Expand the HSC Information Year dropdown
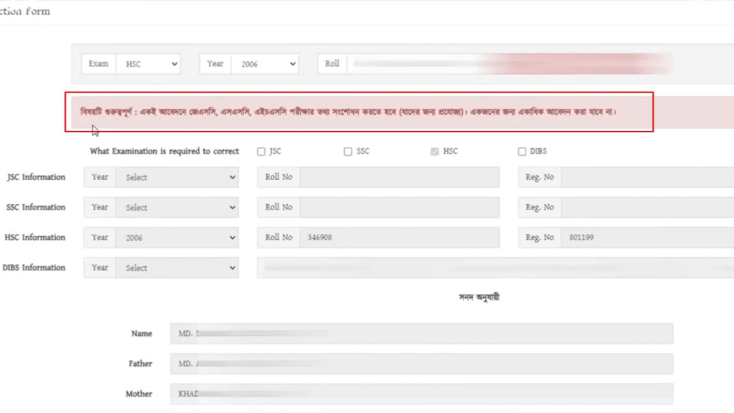Screen dimensions: 734x413 pyautogui.click(x=177, y=237)
